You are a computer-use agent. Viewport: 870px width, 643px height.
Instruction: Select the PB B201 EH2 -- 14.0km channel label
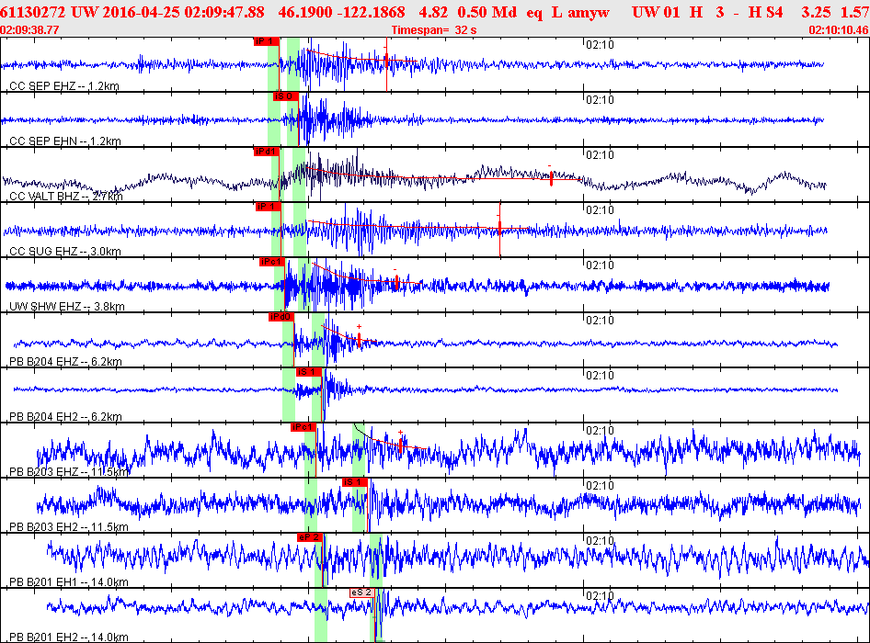coord(69,637)
